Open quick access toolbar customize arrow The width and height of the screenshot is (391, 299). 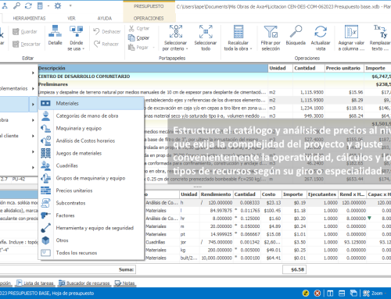(70, 5)
